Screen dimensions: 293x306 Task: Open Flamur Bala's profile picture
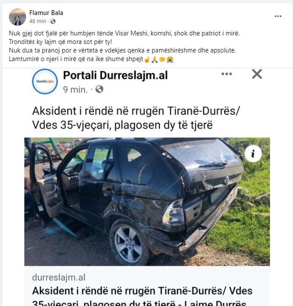click(x=17, y=17)
